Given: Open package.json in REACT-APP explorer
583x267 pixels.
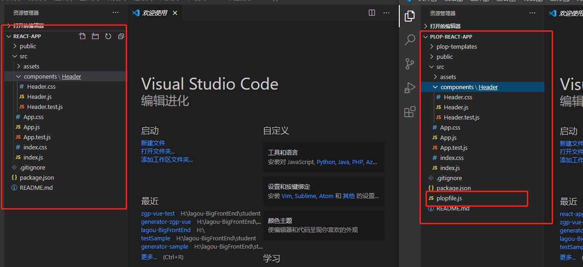Looking at the screenshot, I should point(37,177).
